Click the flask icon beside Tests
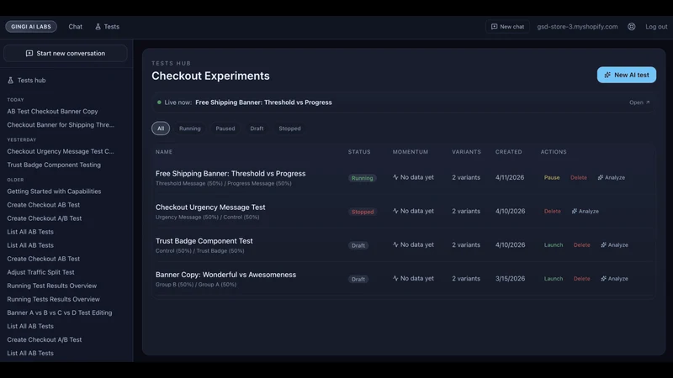The height and width of the screenshot is (378, 673). pos(98,27)
